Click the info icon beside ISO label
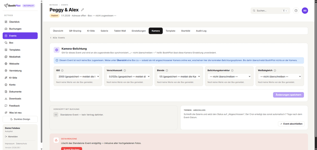 (x=62, y=71)
